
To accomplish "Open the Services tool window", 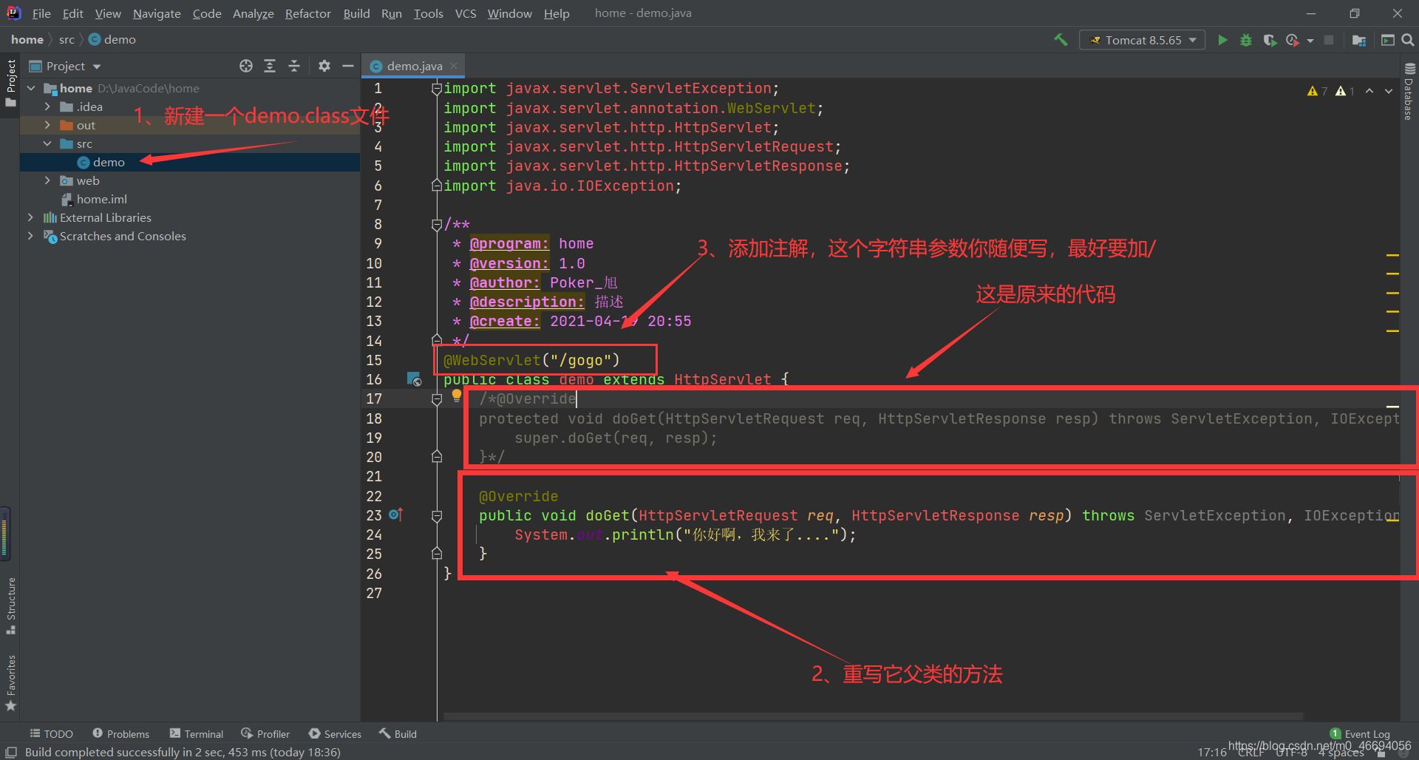I will click(335, 733).
